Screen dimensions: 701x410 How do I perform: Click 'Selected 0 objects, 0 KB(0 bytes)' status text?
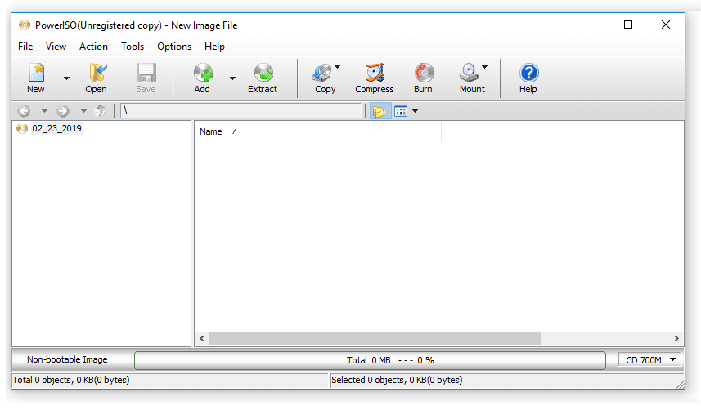tap(397, 380)
